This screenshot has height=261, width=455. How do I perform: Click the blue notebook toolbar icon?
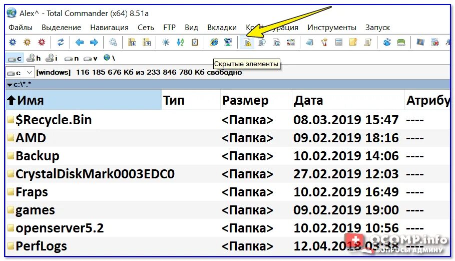310,43
